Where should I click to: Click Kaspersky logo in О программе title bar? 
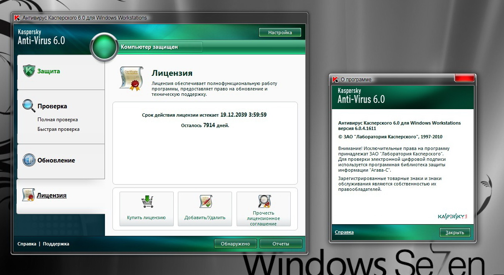(335, 80)
